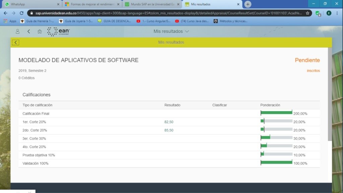Click the inscritos link
The height and width of the screenshot is (193, 343).
click(x=313, y=70)
